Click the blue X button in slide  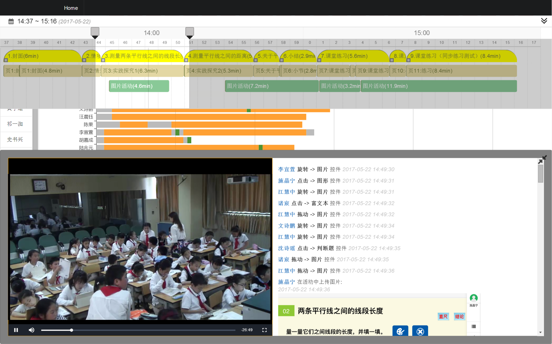click(x=420, y=331)
